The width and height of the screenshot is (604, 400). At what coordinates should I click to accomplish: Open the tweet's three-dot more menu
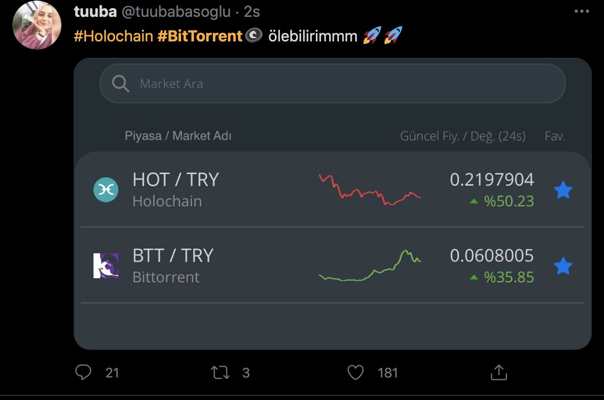point(582,11)
